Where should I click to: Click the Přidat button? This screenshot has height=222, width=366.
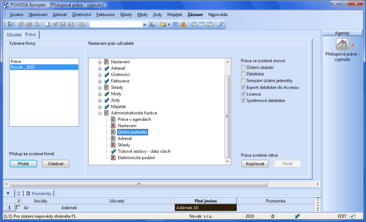pyautogui.click(x=23, y=164)
